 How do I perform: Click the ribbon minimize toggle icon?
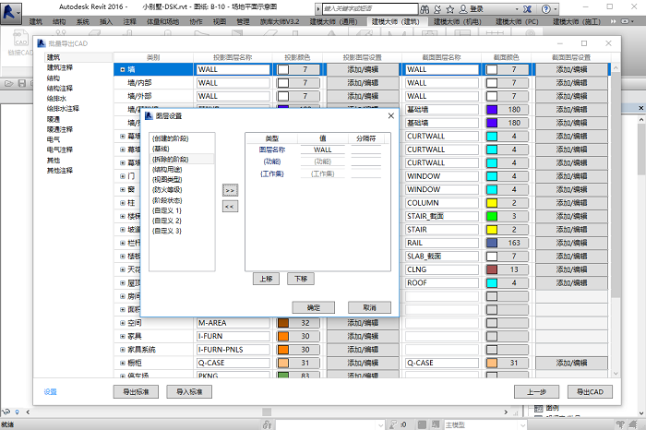pyautogui.click(x=627, y=21)
